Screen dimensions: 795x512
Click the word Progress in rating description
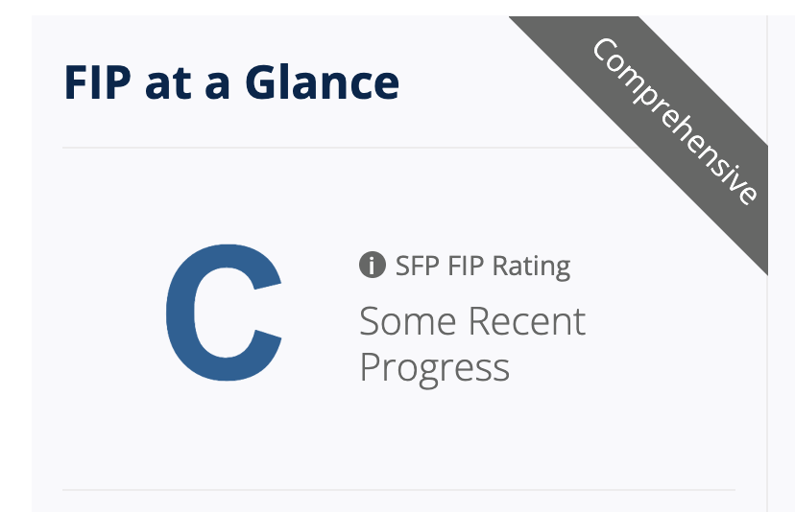(x=434, y=368)
